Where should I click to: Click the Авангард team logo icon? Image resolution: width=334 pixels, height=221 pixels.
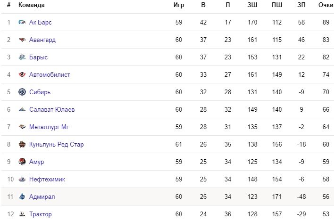click(x=22, y=40)
